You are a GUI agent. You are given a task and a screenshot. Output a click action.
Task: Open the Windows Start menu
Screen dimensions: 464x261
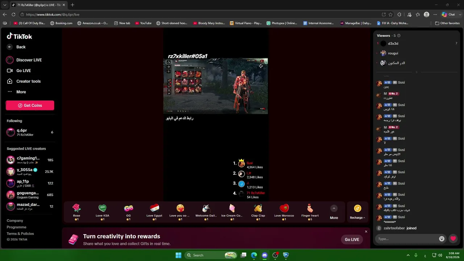[x=178, y=255]
